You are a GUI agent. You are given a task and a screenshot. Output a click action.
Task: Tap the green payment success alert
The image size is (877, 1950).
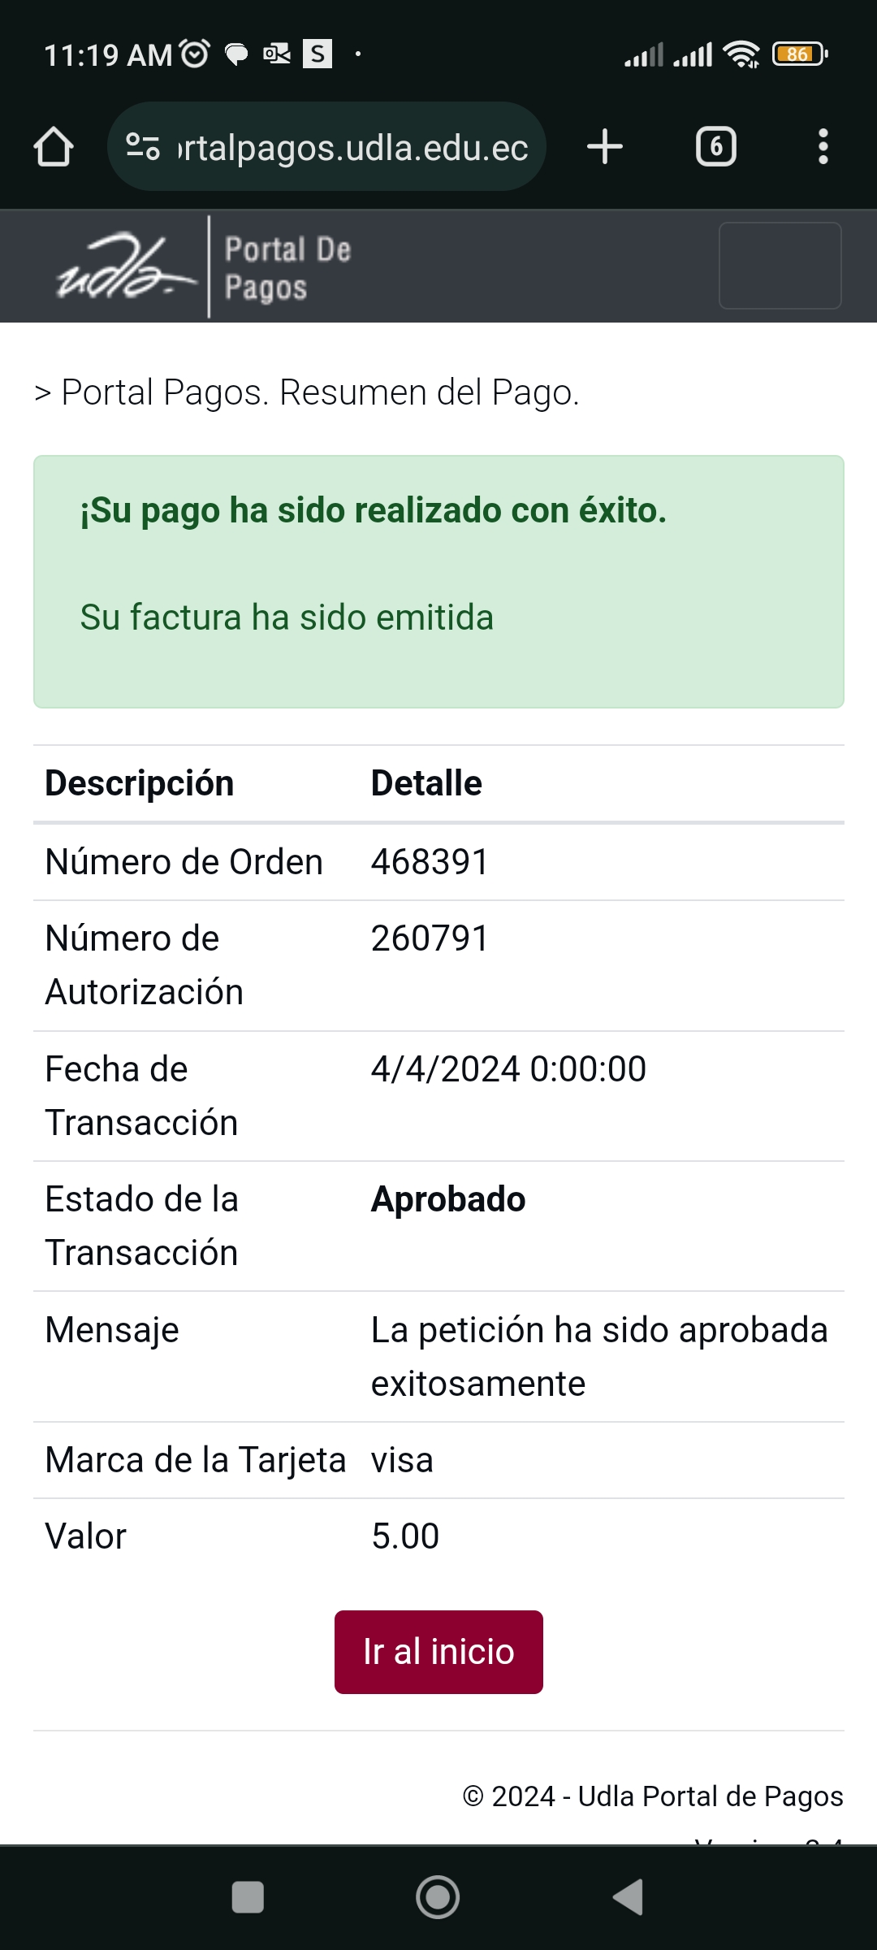point(438,581)
